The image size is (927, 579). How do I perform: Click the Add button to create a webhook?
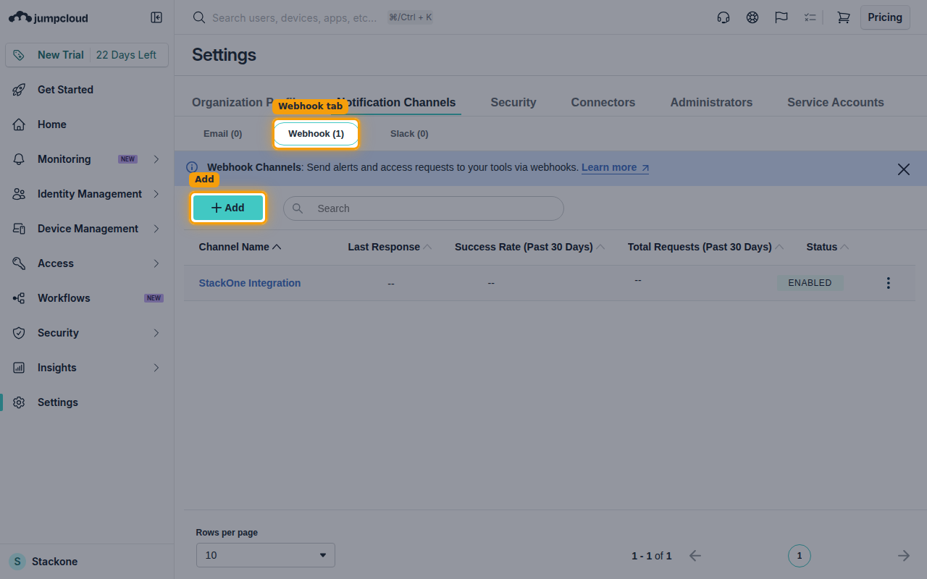[x=228, y=208]
